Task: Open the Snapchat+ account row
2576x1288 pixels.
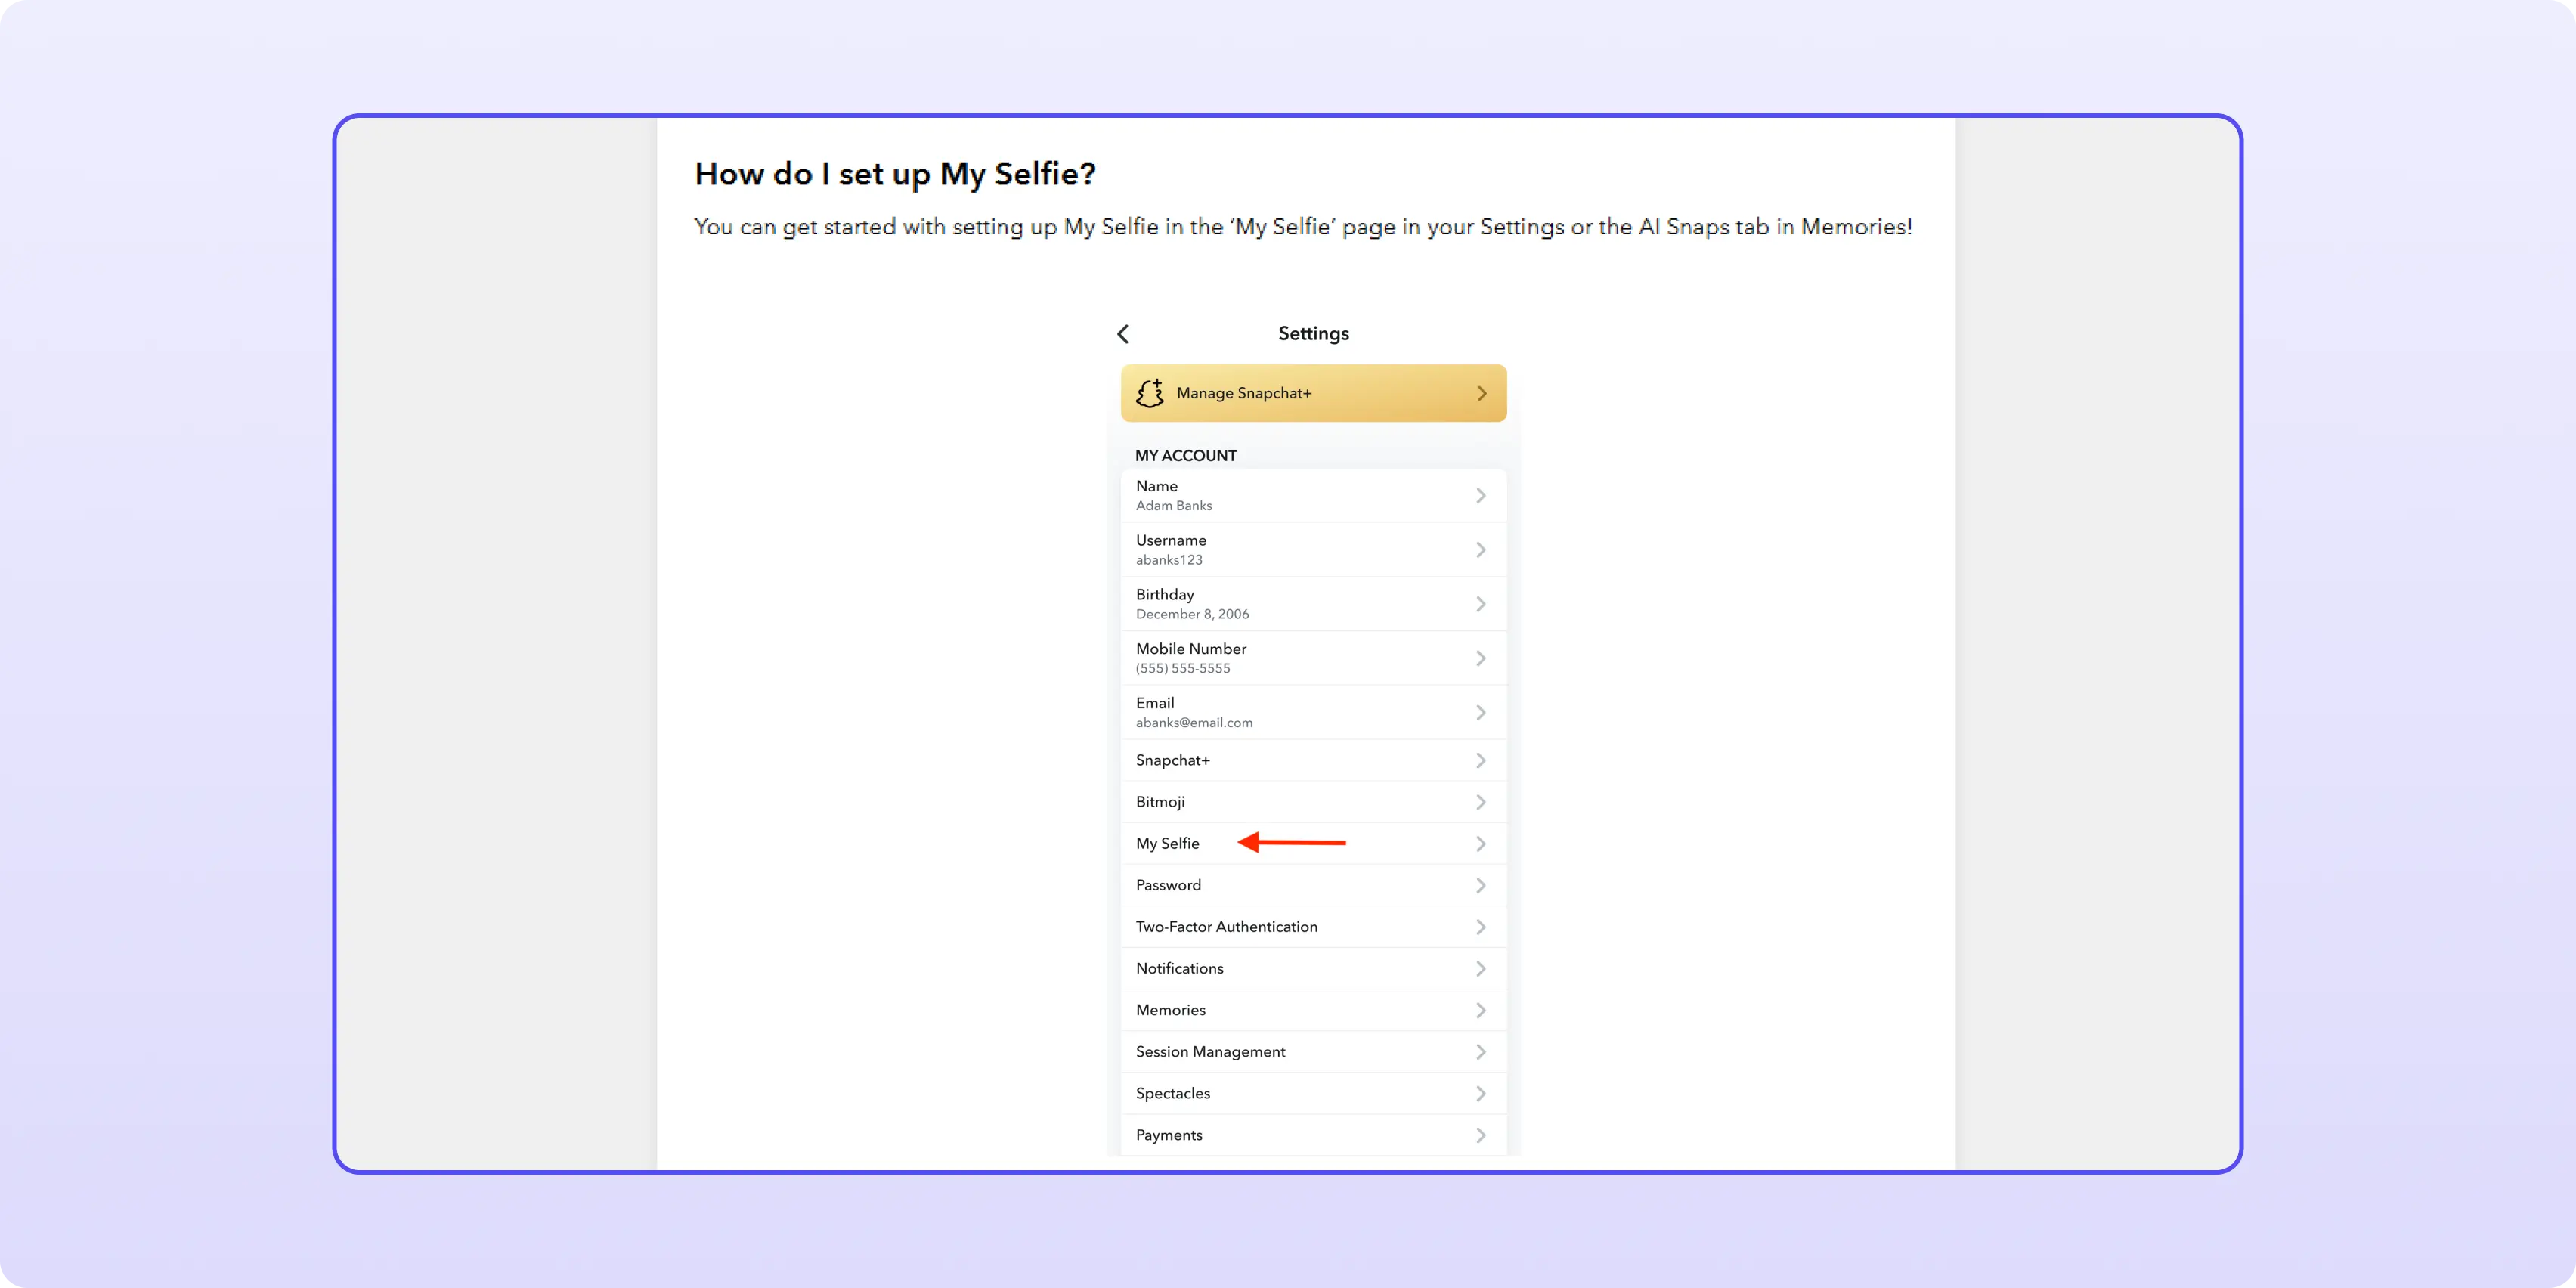Action: click(1313, 761)
